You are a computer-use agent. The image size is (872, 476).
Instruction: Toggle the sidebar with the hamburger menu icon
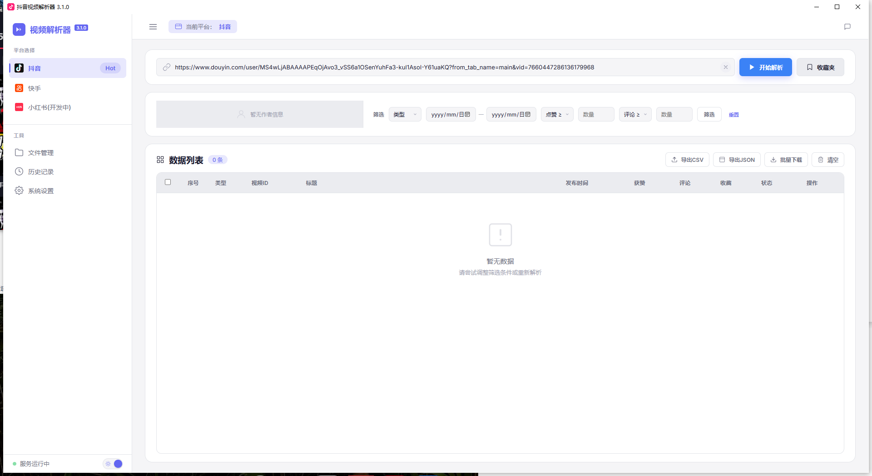coord(153,27)
